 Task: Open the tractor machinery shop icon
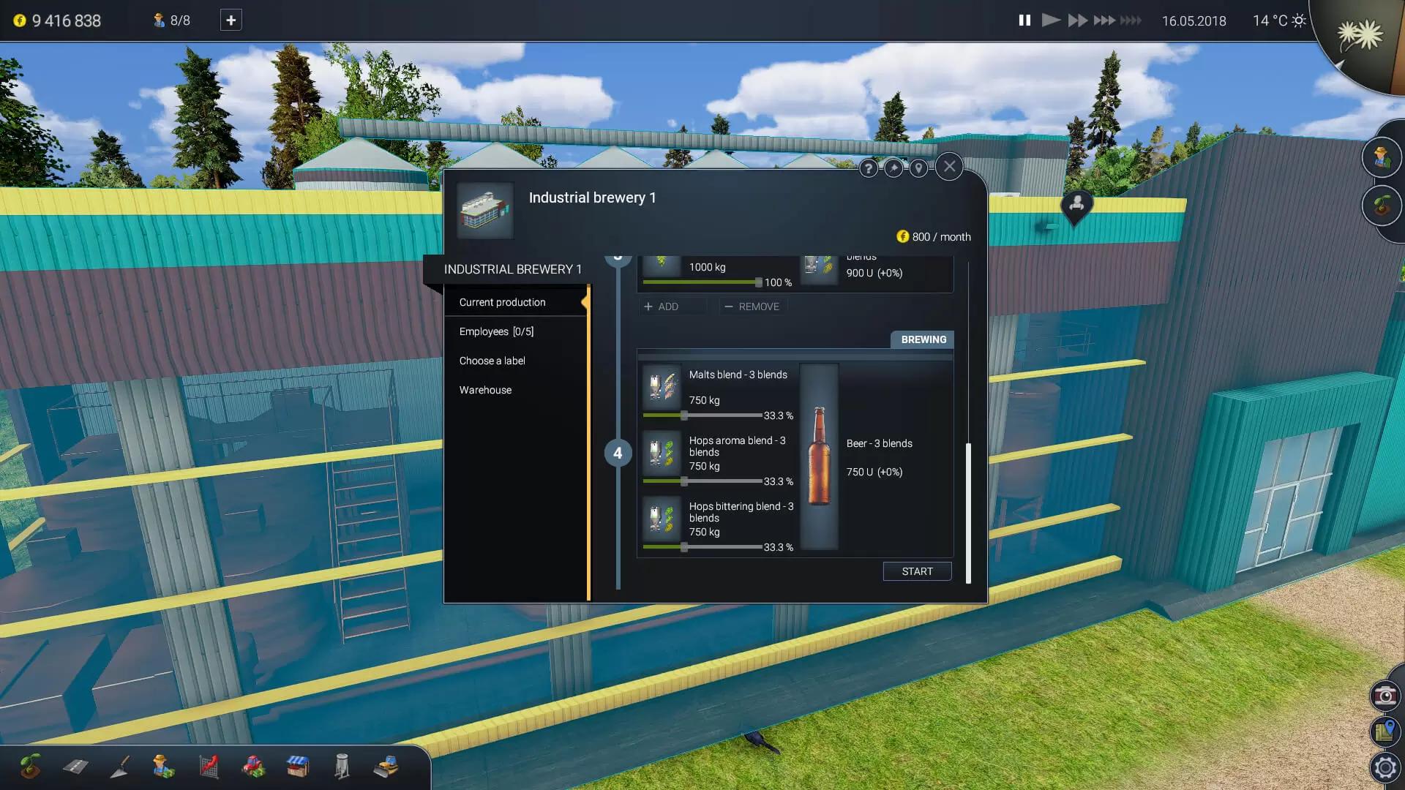click(x=253, y=767)
